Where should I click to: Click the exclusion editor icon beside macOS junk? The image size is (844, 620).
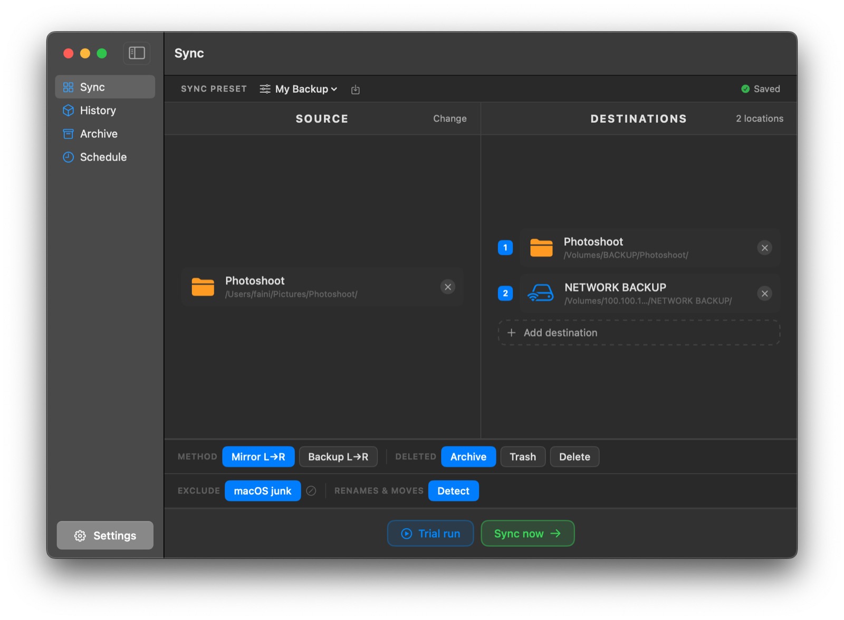tap(311, 491)
